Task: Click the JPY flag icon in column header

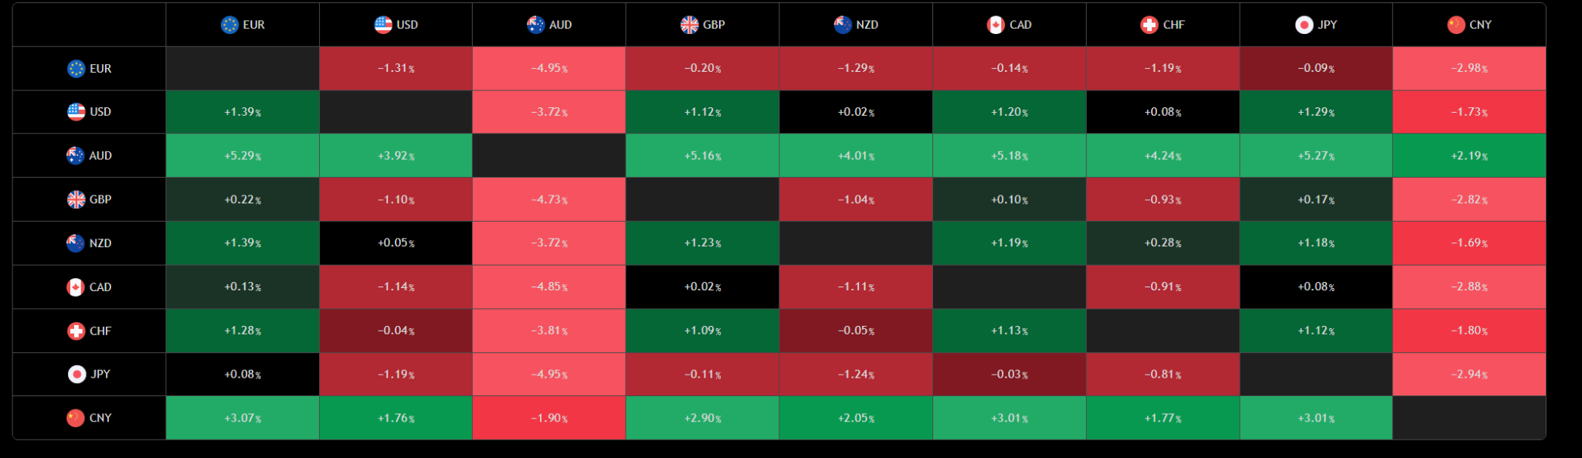Action: point(1305,25)
